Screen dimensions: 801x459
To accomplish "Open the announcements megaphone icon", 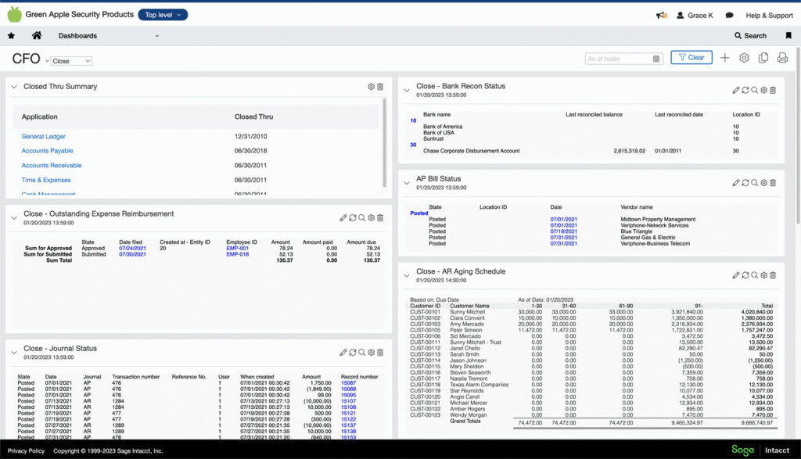I will pyautogui.click(x=662, y=16).
